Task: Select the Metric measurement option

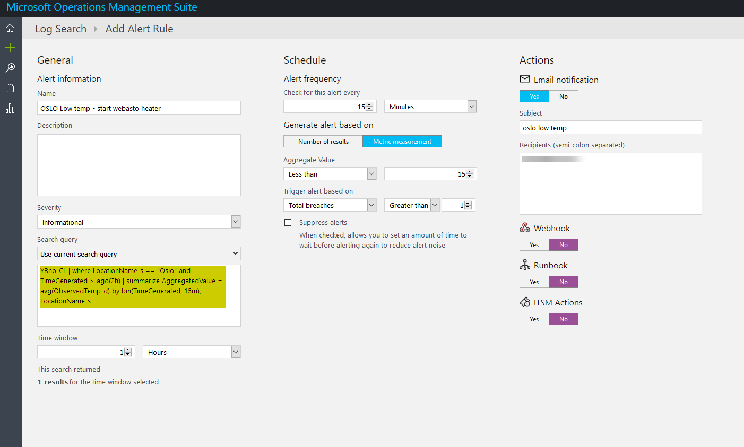Action: 402,142
